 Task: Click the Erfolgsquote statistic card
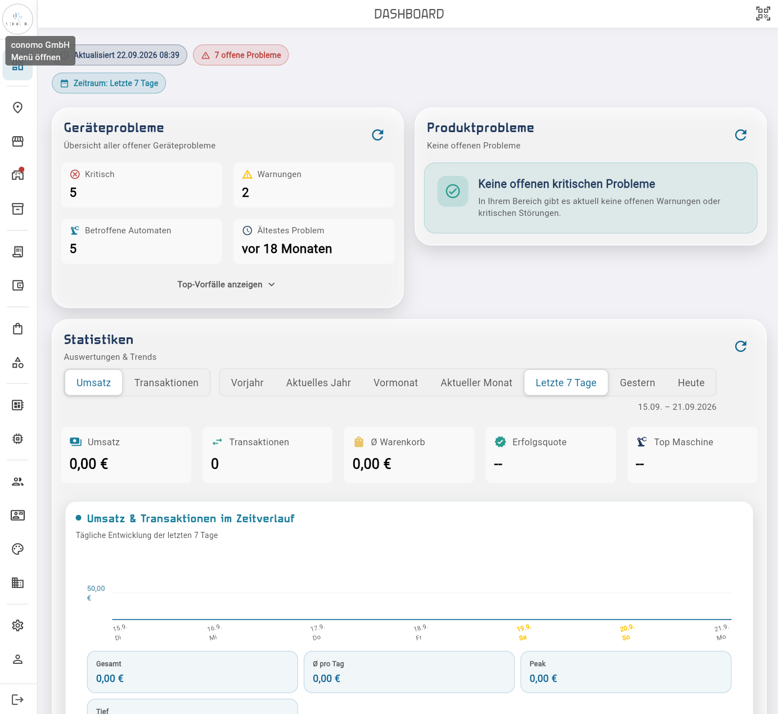551,455
